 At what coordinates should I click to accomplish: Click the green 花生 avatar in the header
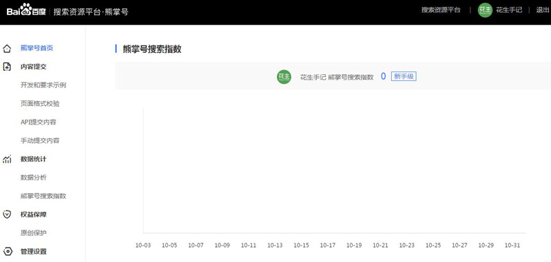485,10
